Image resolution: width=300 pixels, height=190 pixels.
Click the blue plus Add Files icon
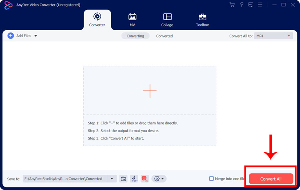(11, 36)
